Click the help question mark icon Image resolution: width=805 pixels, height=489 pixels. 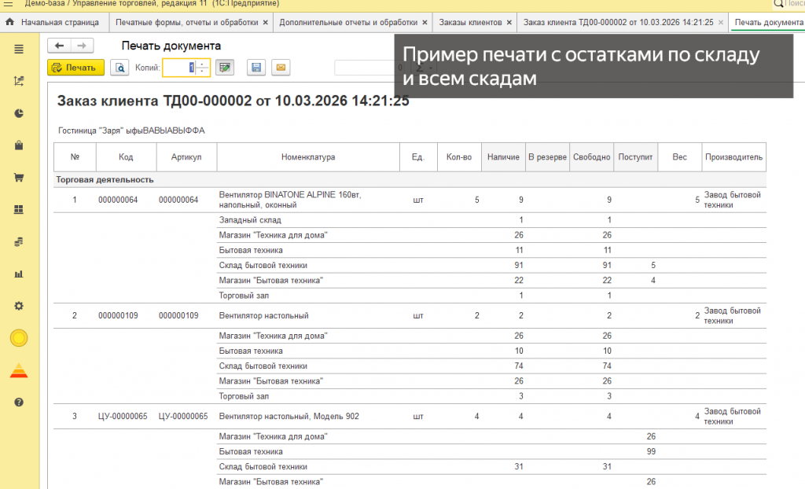click(x=19, y=402)
